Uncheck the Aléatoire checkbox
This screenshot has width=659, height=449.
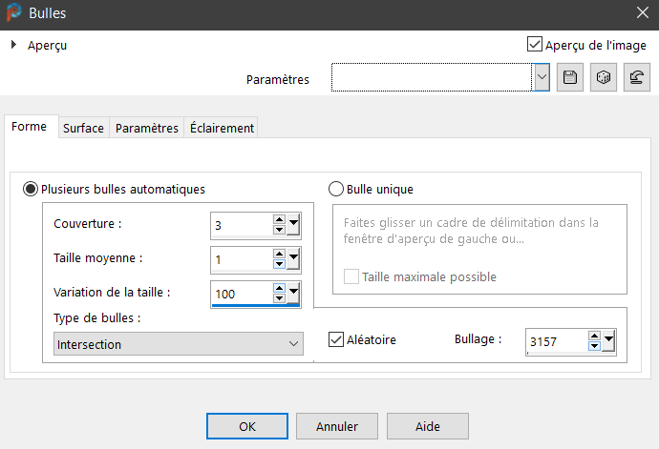(336, 339)
